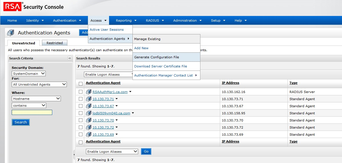Click agent icon beside lodbl509vm040.ca.com
Viewport: 342px width, 163px height.
coord(89,113)
